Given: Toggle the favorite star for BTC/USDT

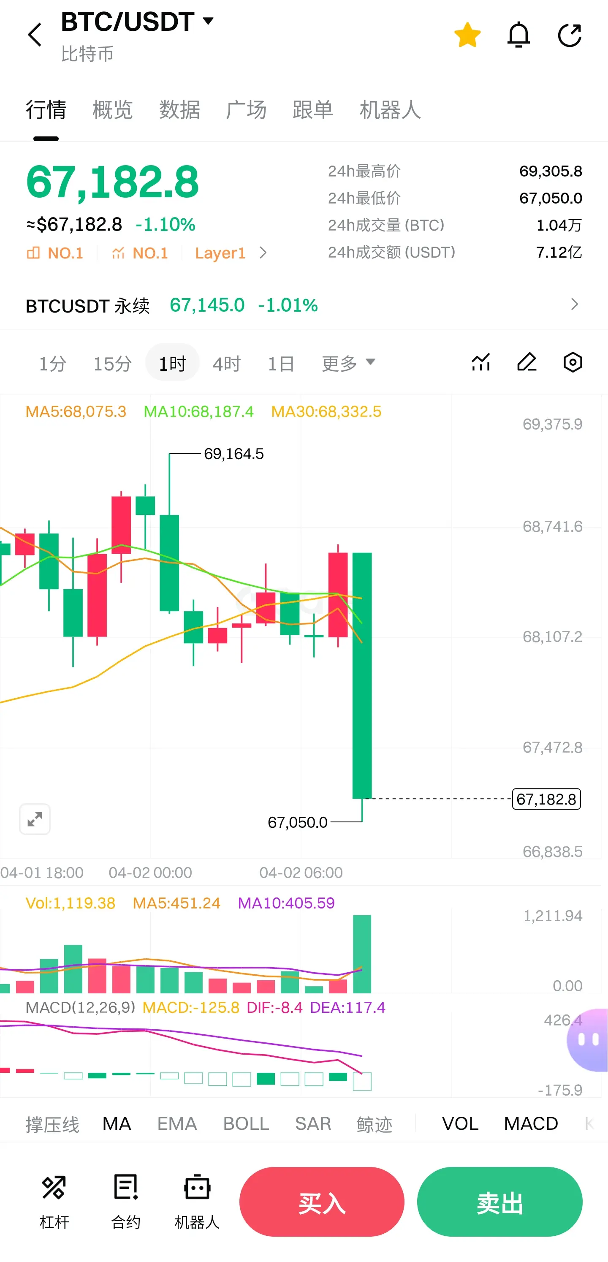Looking at the screenshot, I should coord(467,35).
